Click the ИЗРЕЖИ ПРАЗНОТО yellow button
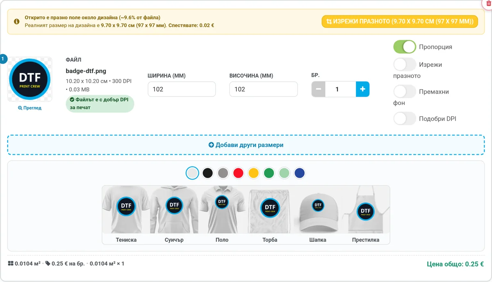Viewport: 492px width, 282px height. (x=400, y=21)
